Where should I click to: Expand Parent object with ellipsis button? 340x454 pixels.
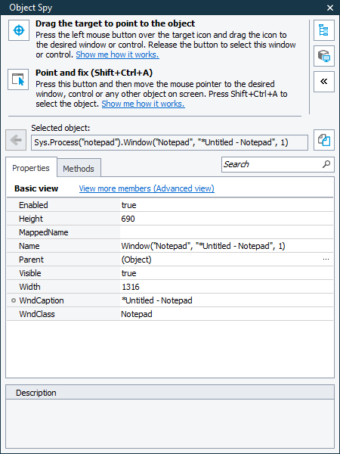(326, 260)
